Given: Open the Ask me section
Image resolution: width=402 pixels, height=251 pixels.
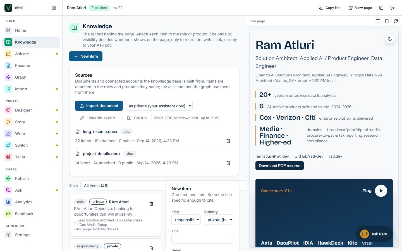Looking at the screenshot, I should coord(31,54).
